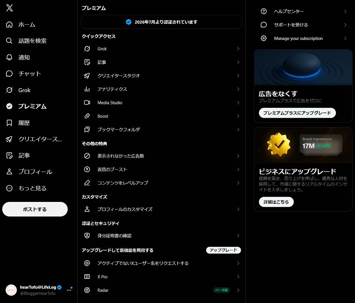Open notifications bell icon
This screenshot has width=355, height=303.
click(9, 57)
